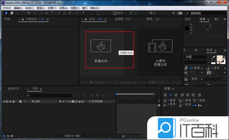Select the Camera tool in toolbar
The width and height of the screenshot is (229, 140).
click(x=29, y=13)
